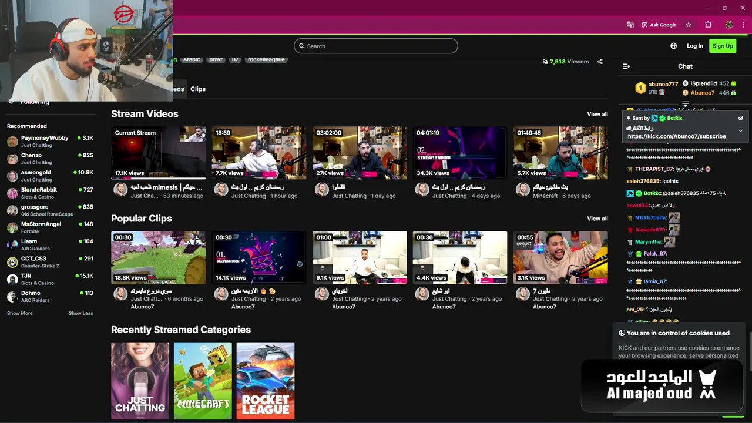Open the browser extensions puzzle icon

tap(708, 25)
